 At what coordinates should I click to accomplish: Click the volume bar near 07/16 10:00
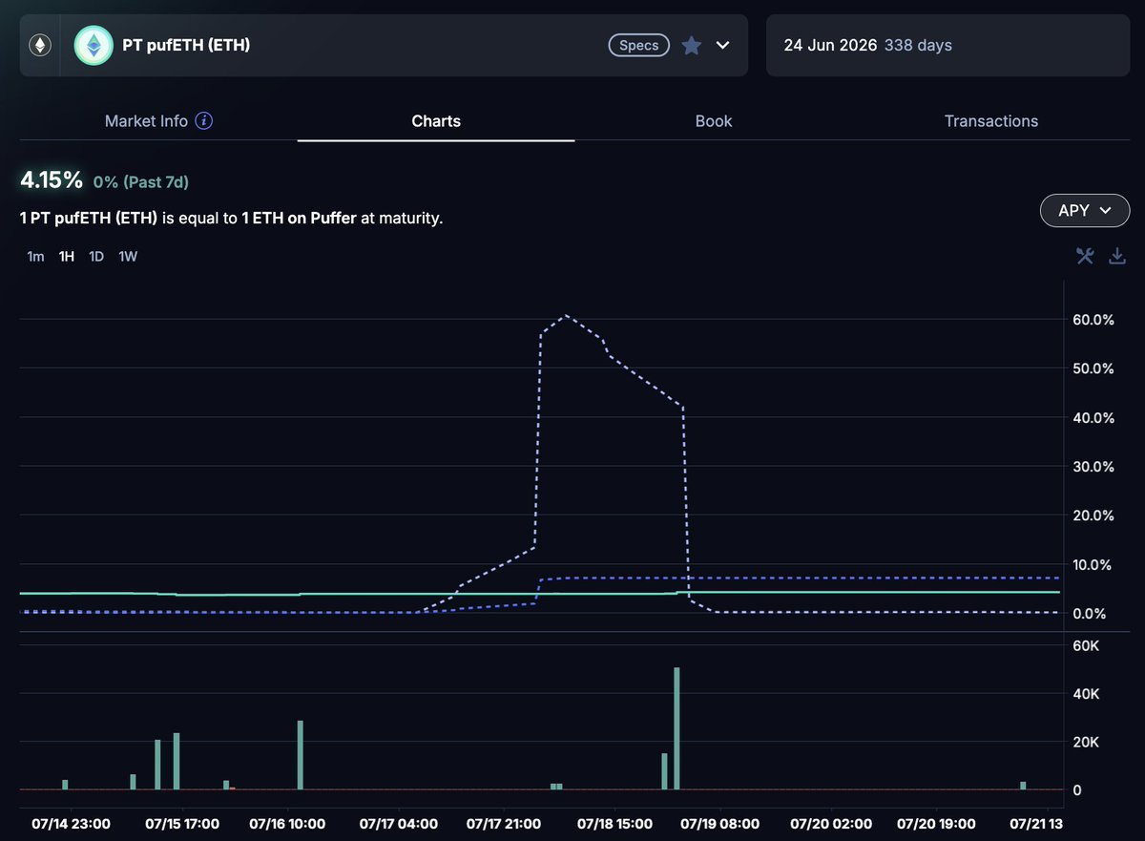(300, 755)
